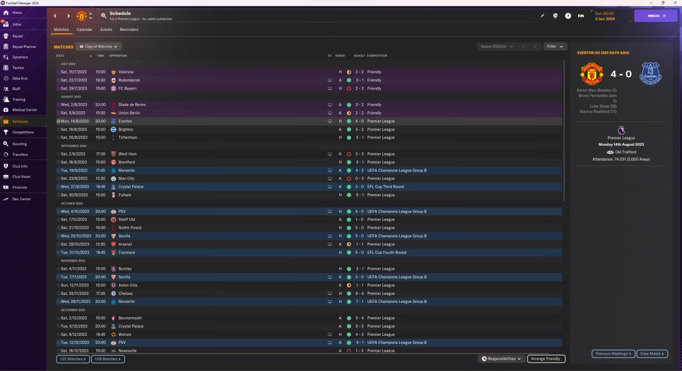This screenshot has height=371, width=682.
Task: Open the world globe icon menu
Action: point(555,16)
